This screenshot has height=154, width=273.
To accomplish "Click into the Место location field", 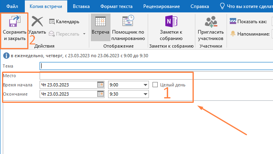I will [157, 76].
